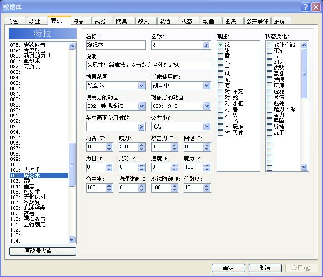Select skill 080: 新月的力量 in list
The image size is (323, 277).
pos(39,56)
